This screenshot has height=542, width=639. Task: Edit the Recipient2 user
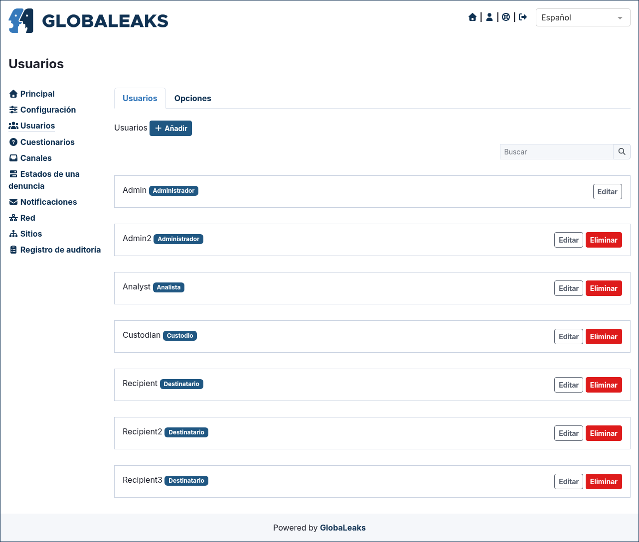tap(568, 433)
